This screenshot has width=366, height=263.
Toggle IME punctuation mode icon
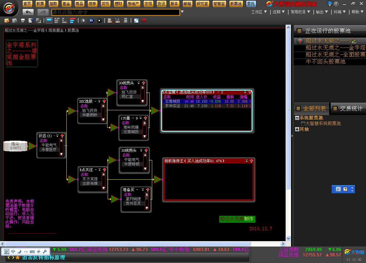[26, 251]
